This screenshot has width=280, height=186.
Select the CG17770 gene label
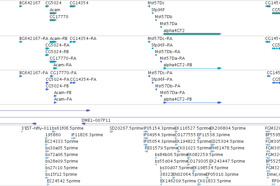pos(59,16)
